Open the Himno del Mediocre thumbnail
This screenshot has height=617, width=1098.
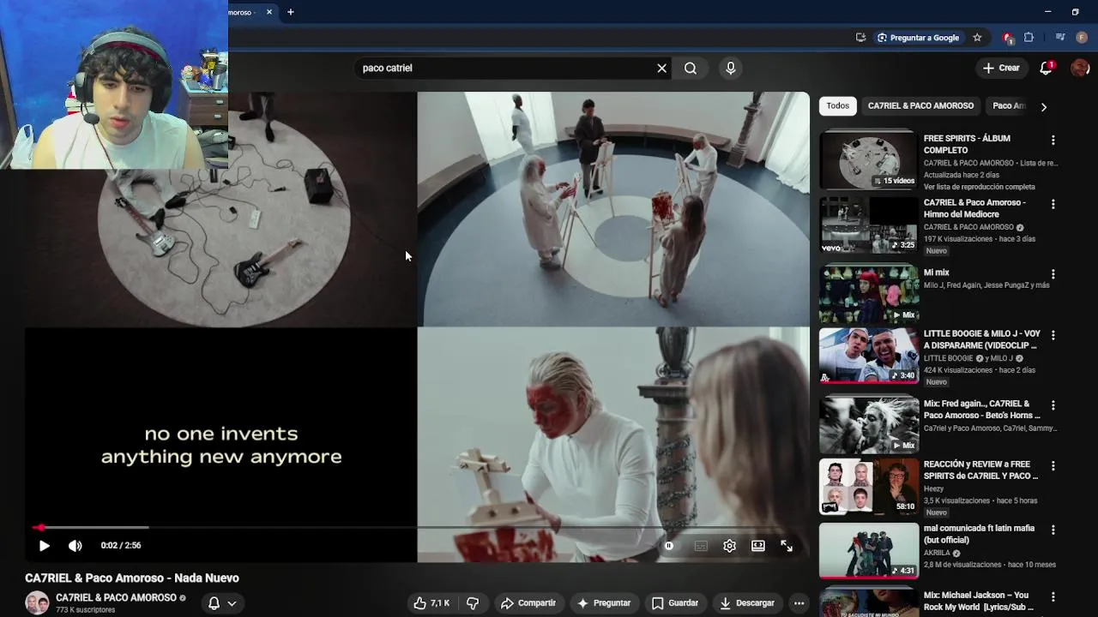[868, 225]
